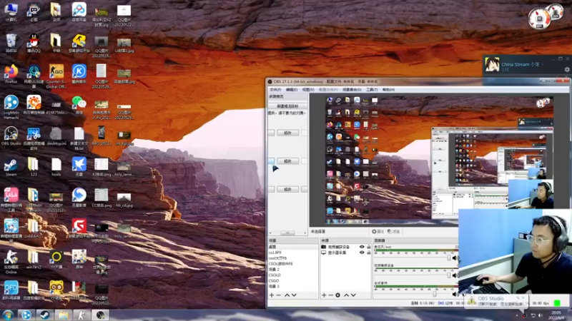Select the 场景 3 scene
The height and width of the screenshot is (321, 572).
(293, 287)
